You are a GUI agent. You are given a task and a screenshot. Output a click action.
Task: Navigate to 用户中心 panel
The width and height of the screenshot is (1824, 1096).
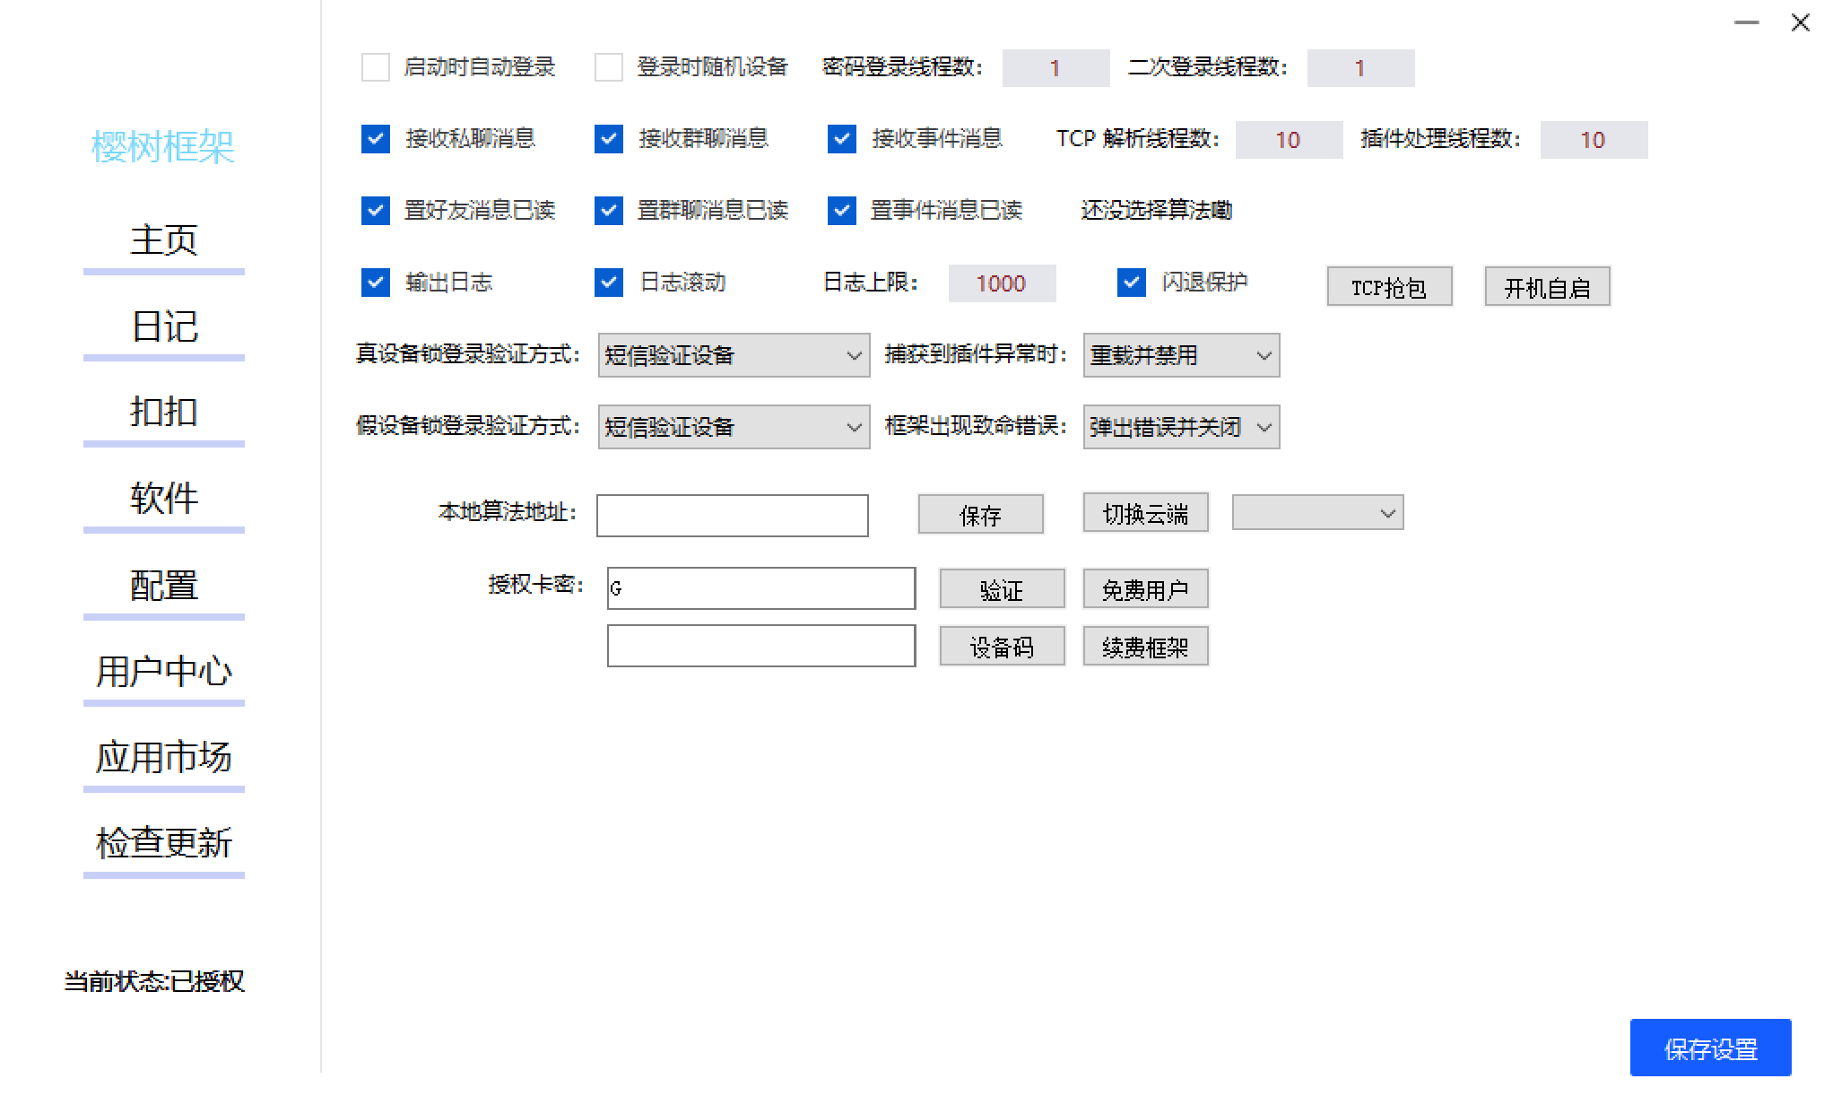tap(161, 667)
